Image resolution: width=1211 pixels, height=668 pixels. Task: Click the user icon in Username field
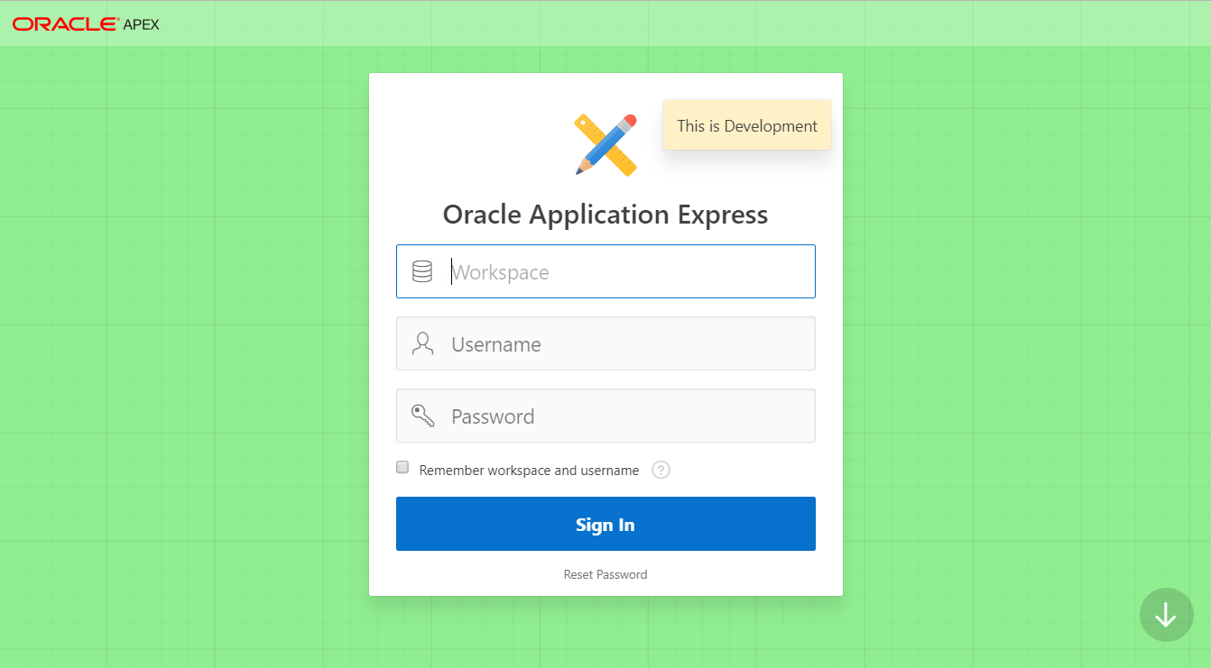[422, 343]
